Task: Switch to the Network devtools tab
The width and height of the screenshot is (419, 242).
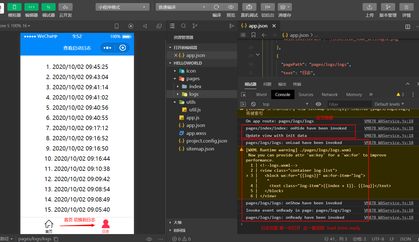Action: point(330,95)
